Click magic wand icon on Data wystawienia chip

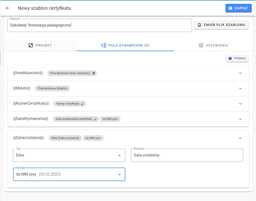[95, 119]
